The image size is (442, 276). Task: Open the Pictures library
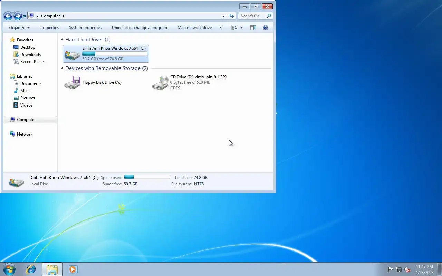tap(28, 98)
